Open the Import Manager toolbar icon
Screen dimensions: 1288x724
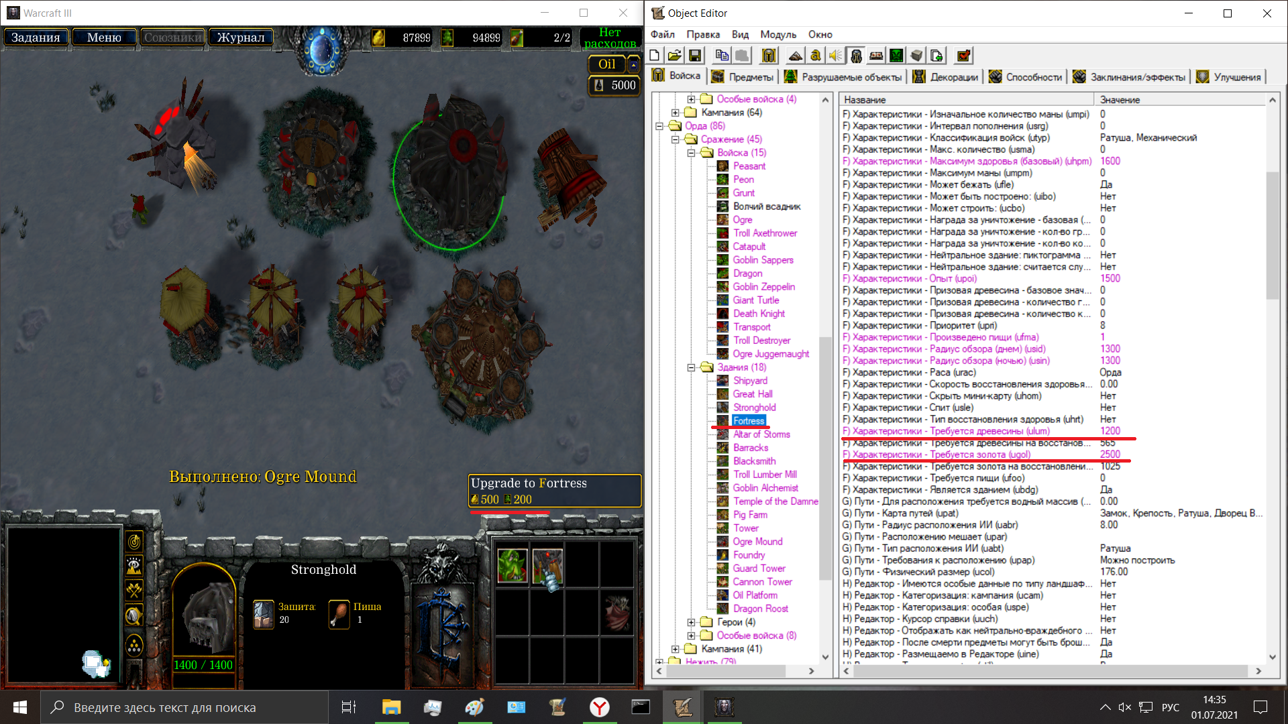click(936, 56)
